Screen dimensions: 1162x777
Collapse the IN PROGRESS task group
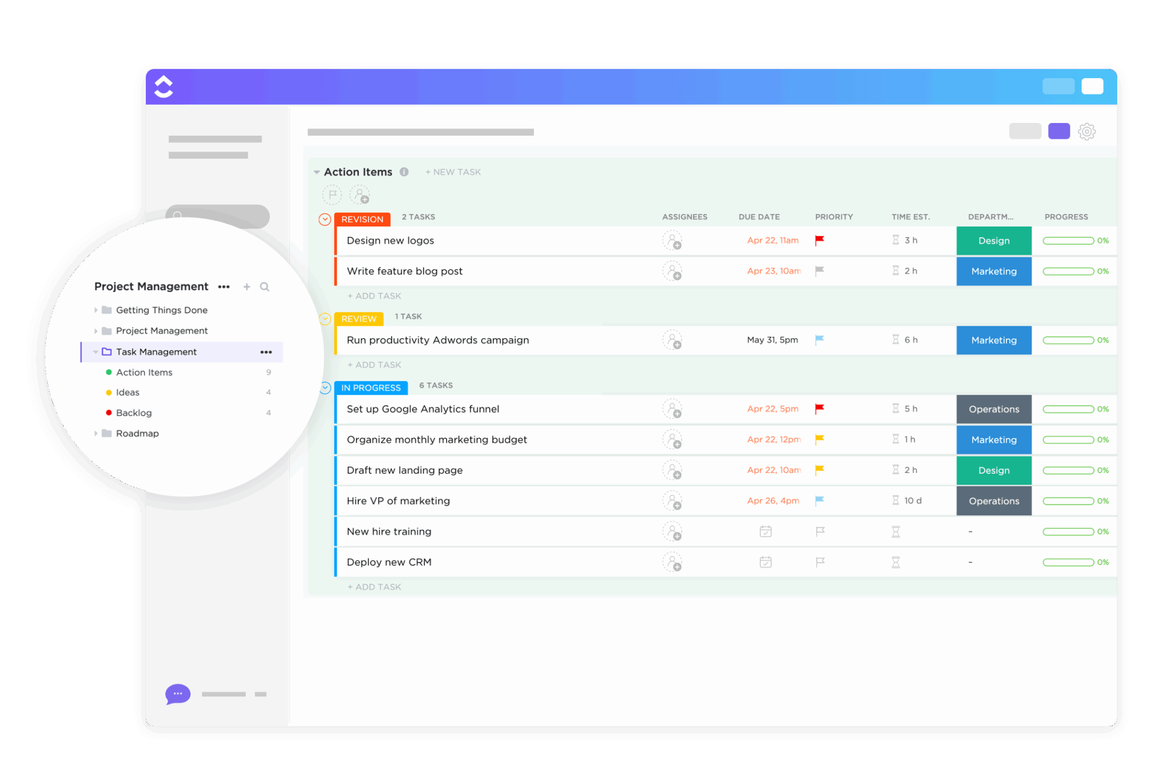pos(325,388)
